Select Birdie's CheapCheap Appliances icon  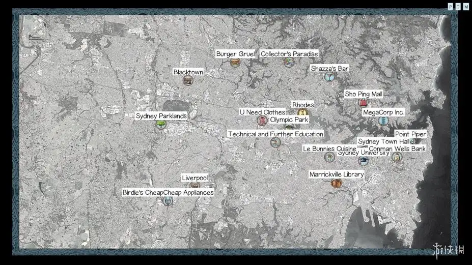coord(168,200)
